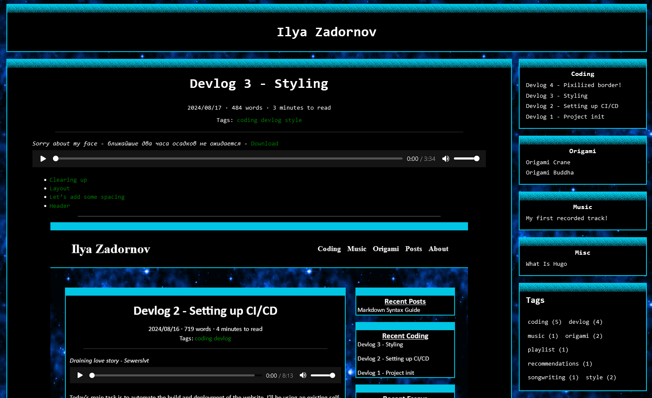Open Devlog 2 - Setting up CI/CD sidebar link
Image resolution: width=652 pixels, height=398 pixels.
coord(572,106)
